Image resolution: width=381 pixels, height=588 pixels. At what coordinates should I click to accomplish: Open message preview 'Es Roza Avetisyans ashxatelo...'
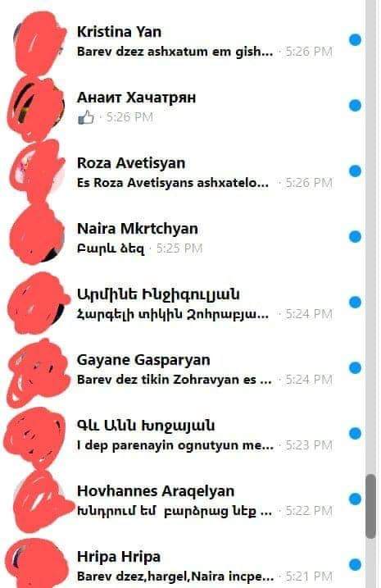tap(173, 183)
